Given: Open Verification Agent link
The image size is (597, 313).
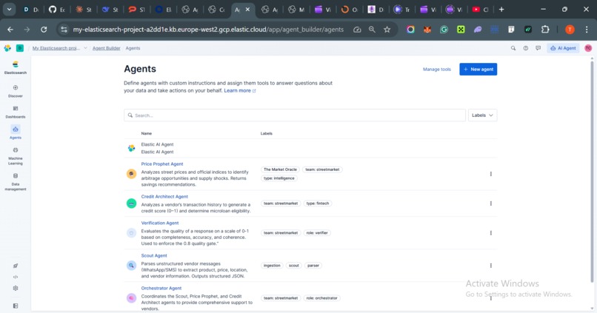Looking at the screenshot, I should (x=160, y=223).
